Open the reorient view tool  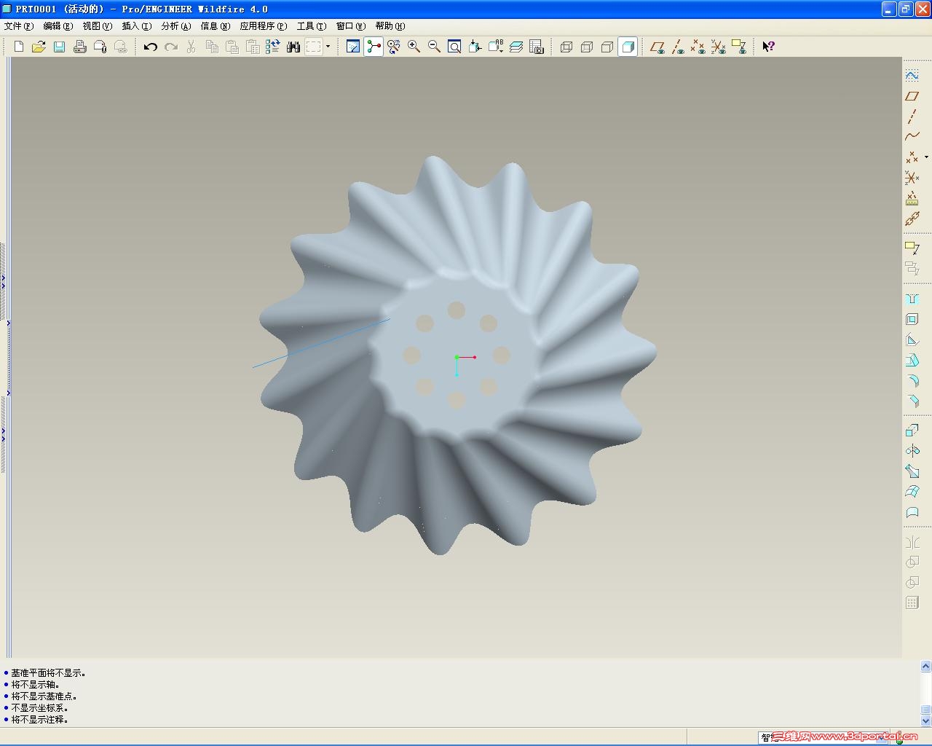[475, 47]
